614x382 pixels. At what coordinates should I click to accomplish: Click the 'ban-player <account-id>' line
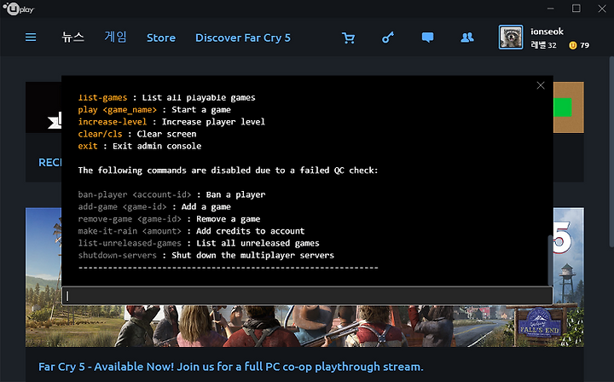click(x=171, y=194)
